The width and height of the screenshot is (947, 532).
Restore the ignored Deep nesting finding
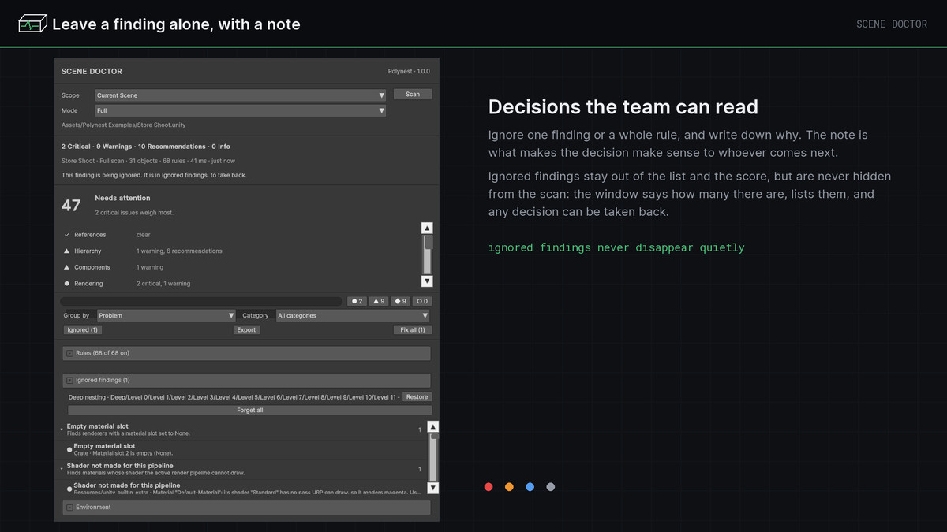click(417, 397)
